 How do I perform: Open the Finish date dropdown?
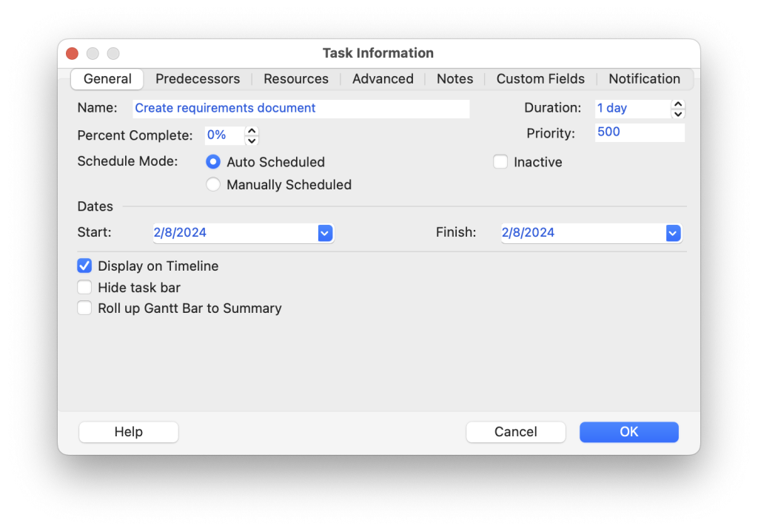click(x=672, y=232)
